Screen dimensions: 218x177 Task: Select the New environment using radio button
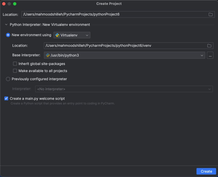(x=8, y=35)
